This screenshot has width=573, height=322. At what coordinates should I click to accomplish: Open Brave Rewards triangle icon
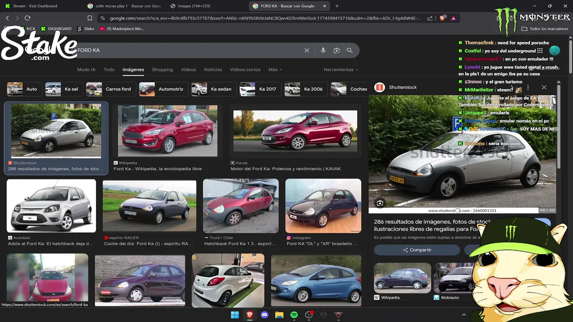click(453, 18)
